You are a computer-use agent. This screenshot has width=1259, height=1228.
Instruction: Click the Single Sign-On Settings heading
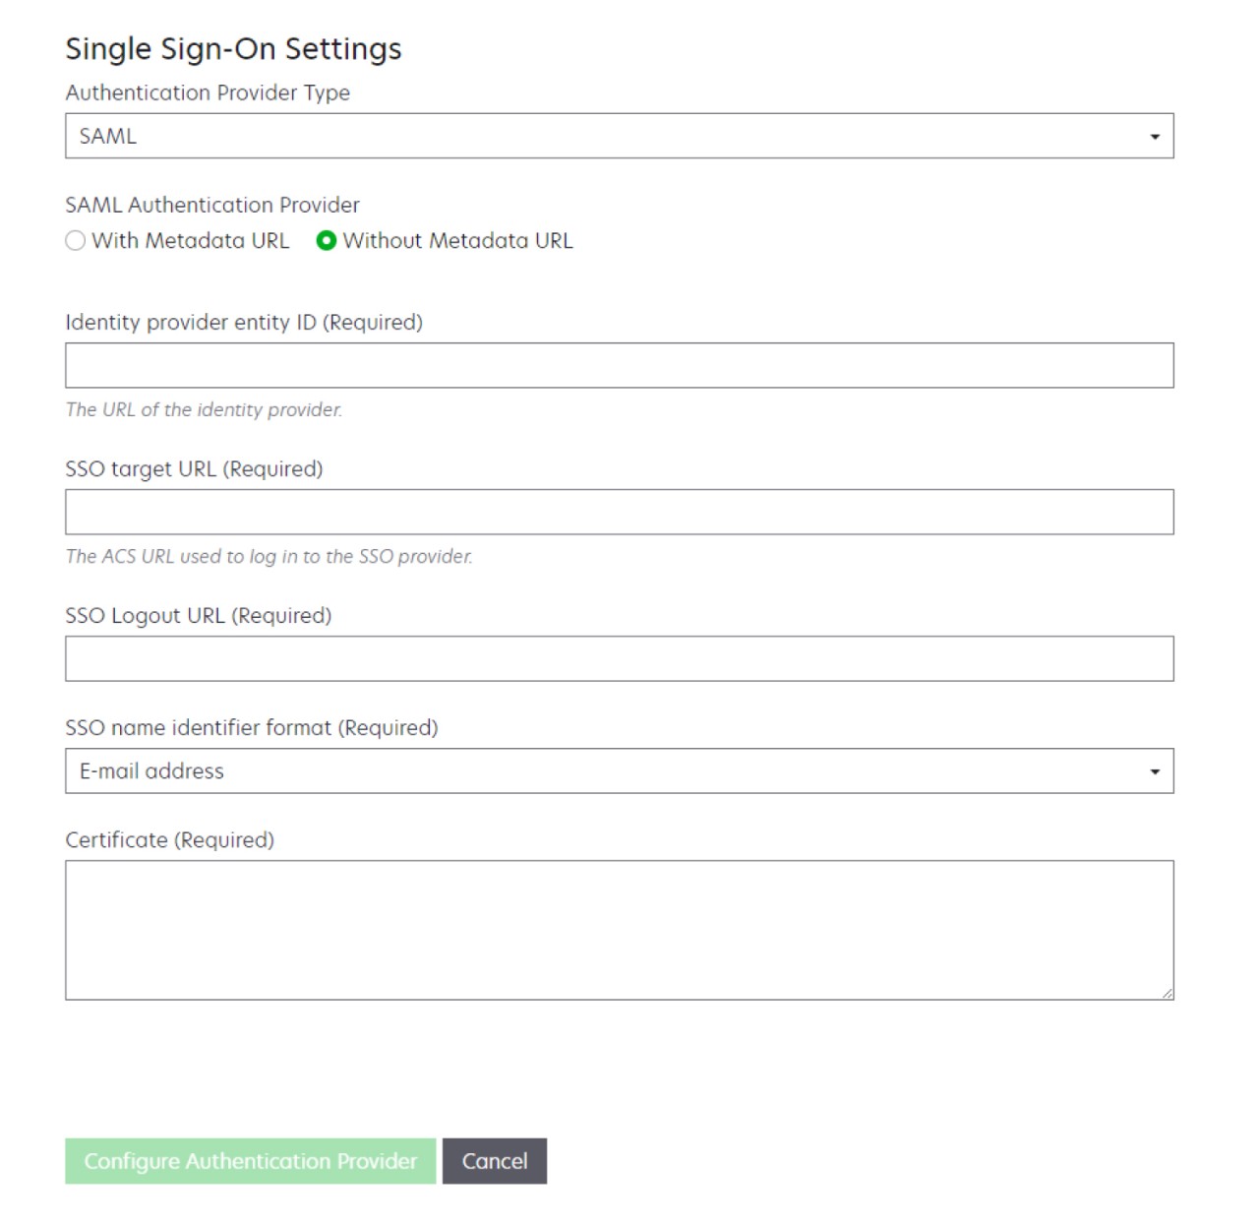(234, 48)
